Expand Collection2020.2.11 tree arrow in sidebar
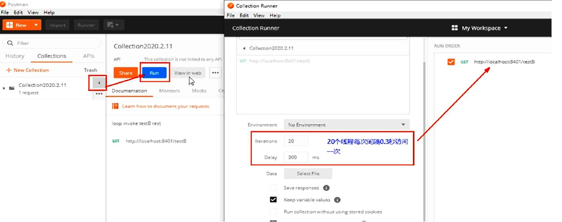 [x=4, y=88]
